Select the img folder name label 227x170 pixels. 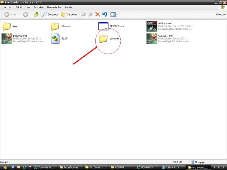pyautogui.click(x=15, y=26)
